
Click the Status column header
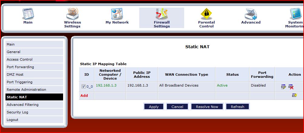coord(232,74)
